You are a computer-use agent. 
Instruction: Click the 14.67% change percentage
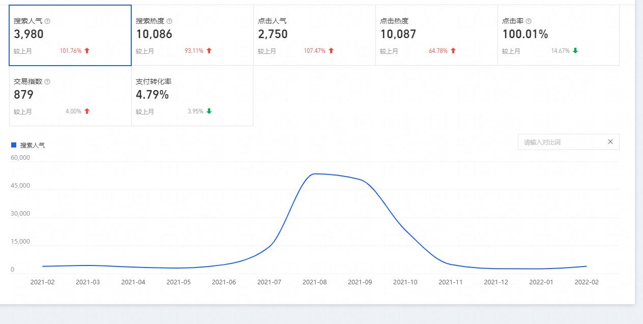561,51
